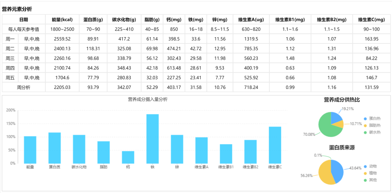Click the 铁(mg) column header
The image size is (392, 193).
tap(196, 20)
